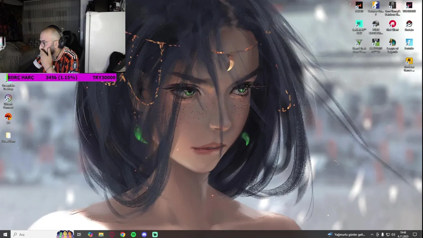Open the red Opera GX taskbar icon
The width and height of the screenshot is (423, 238).
coord(112,234)
